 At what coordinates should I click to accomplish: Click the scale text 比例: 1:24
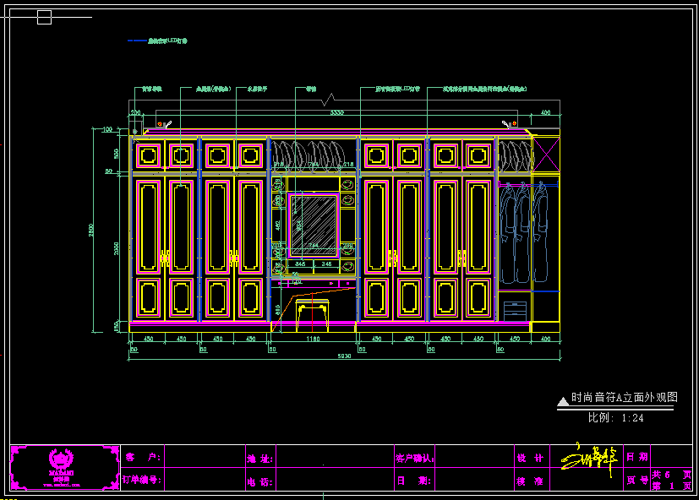pyautogui.click(x=616, y=417)
